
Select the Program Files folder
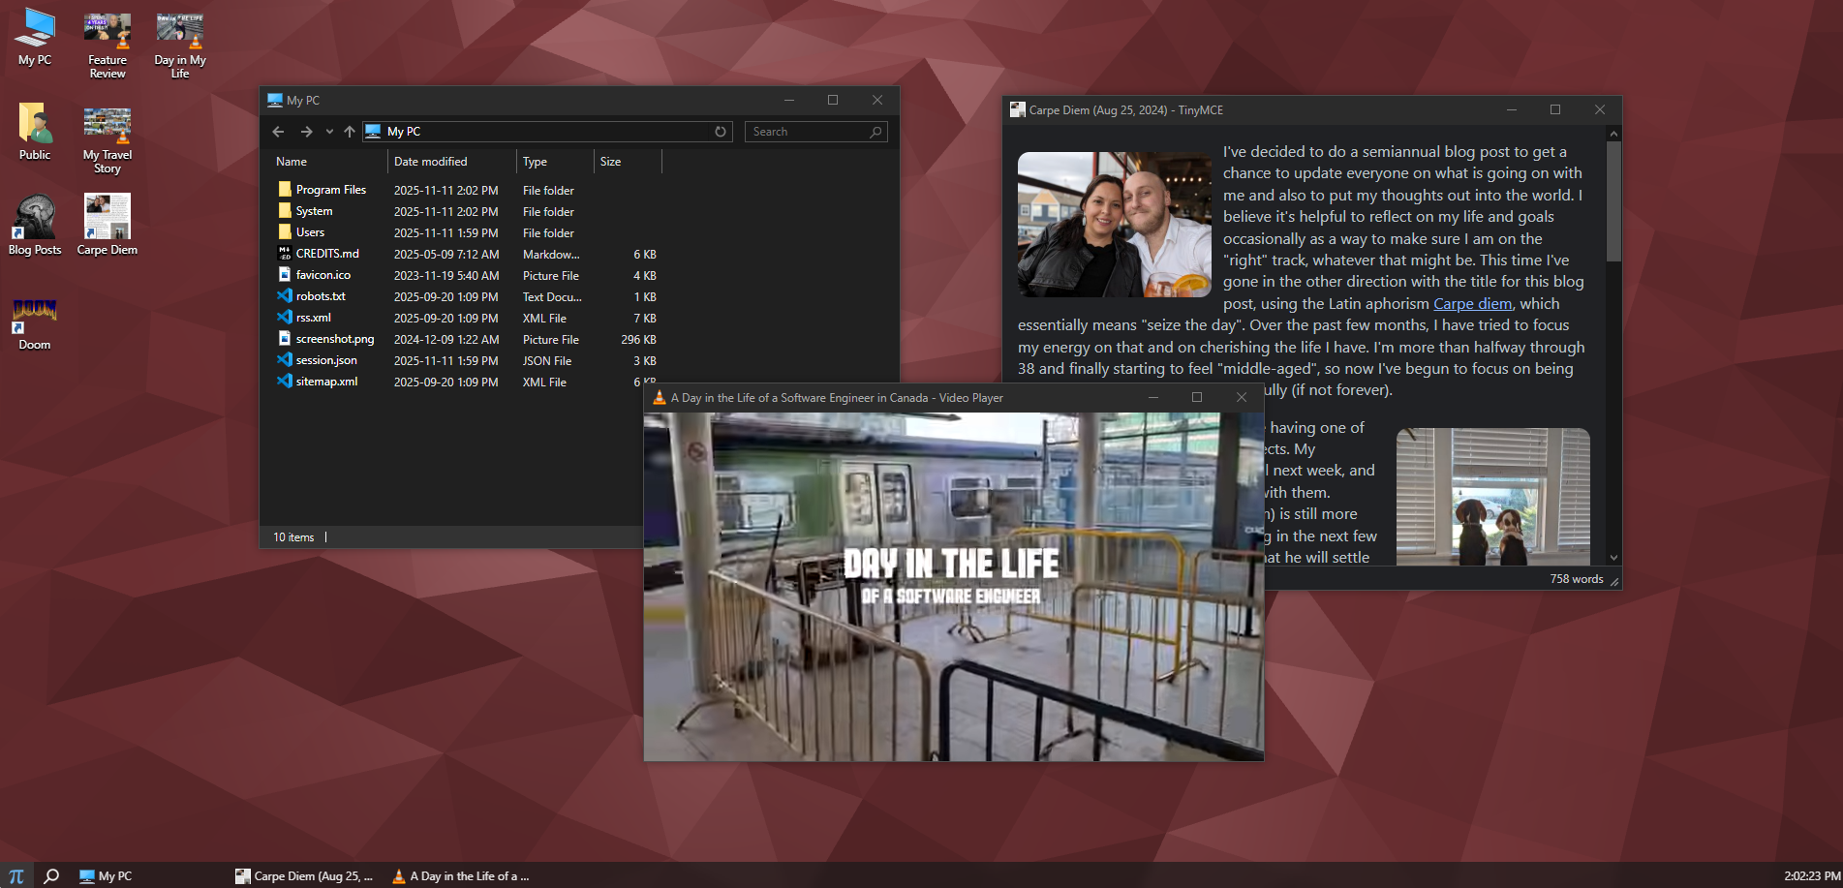pyautogui.click(x=330, y=190)
